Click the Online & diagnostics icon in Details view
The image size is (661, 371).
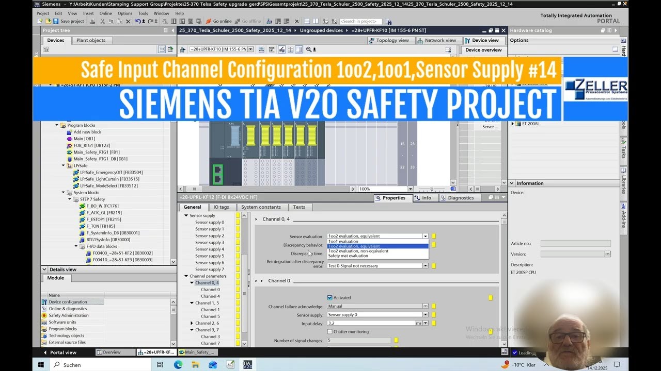[x=44, y=309]
